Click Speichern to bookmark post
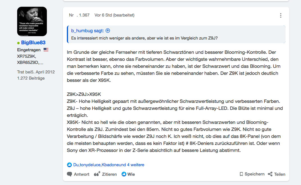This screenshot has height=185, width=301. [x=255, y=174]
